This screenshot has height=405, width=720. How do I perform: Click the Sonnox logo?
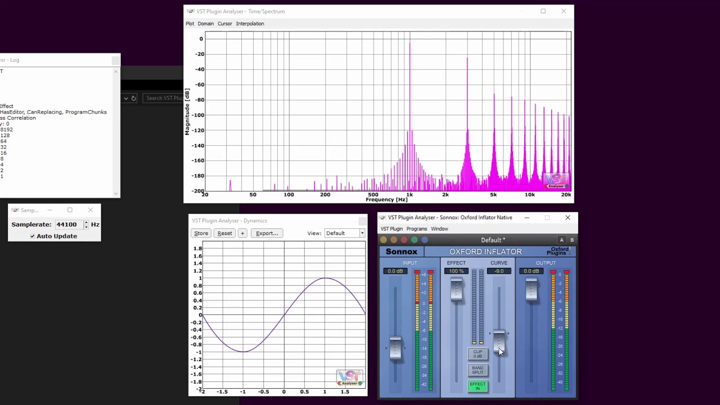[402, 252]
